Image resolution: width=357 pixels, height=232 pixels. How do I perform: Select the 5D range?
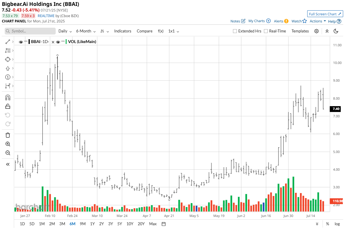32,224
